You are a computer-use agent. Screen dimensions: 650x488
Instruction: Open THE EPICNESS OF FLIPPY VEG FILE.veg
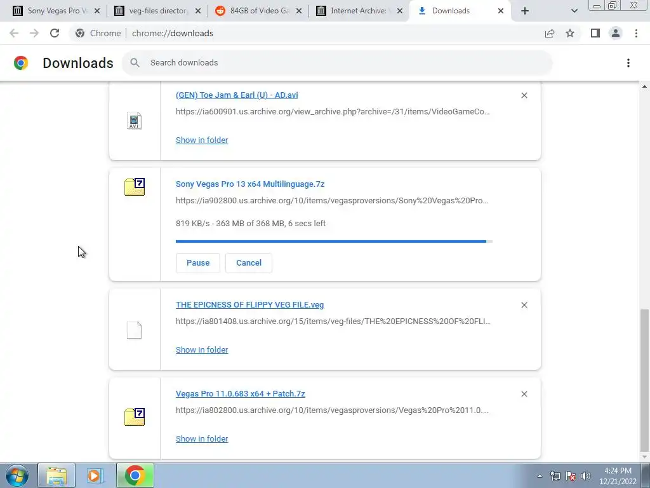point(249,304)
